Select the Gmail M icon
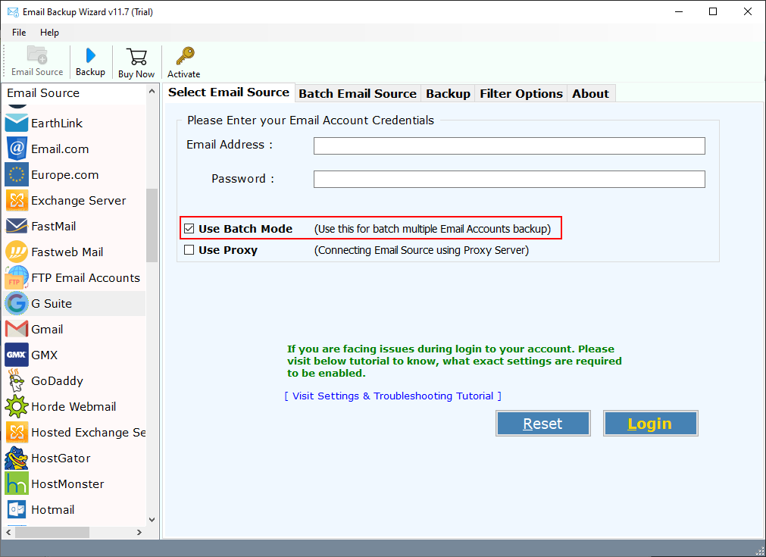766x557 pixels. [x=17, y=330]
